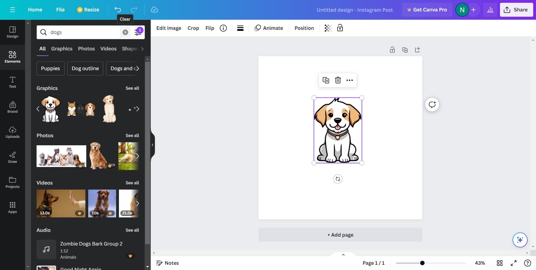Toggle the grid view of pages

[500, 263]
